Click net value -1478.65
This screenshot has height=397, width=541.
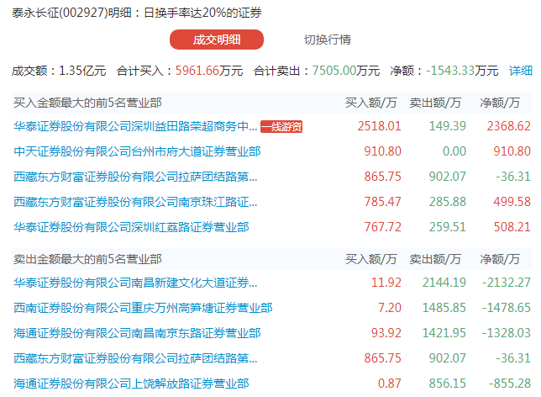tap(507, 308)
